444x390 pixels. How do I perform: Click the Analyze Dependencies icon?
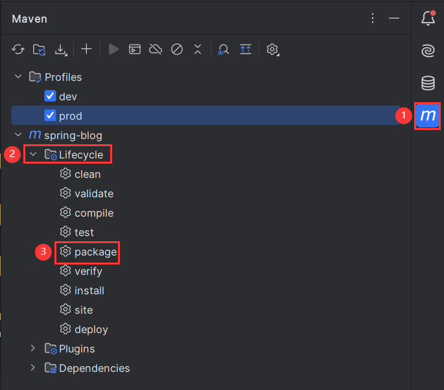(x=224, y=50)
